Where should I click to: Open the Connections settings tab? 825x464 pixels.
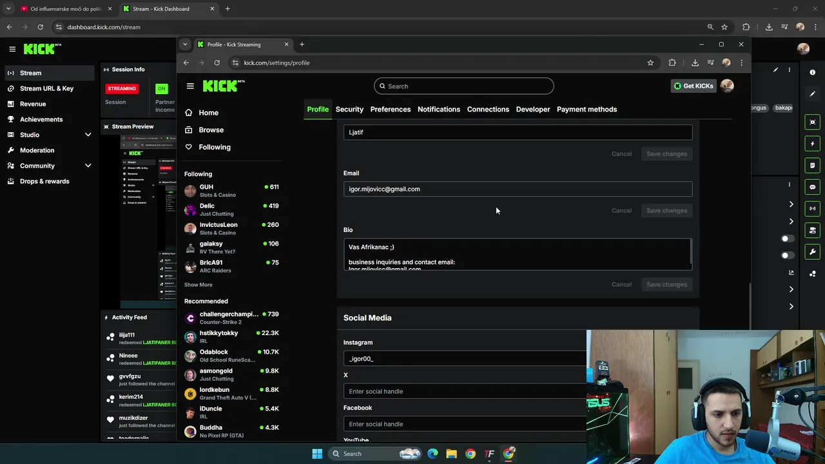pos(488,109)
